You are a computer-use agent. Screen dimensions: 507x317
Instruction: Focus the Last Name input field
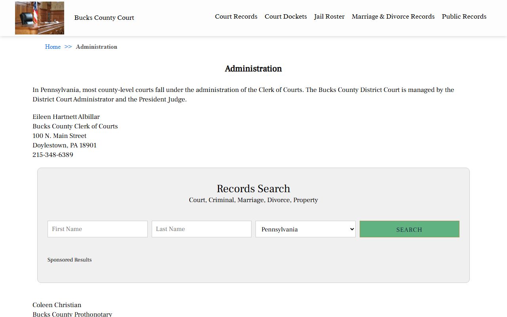(x=202, y=229)
